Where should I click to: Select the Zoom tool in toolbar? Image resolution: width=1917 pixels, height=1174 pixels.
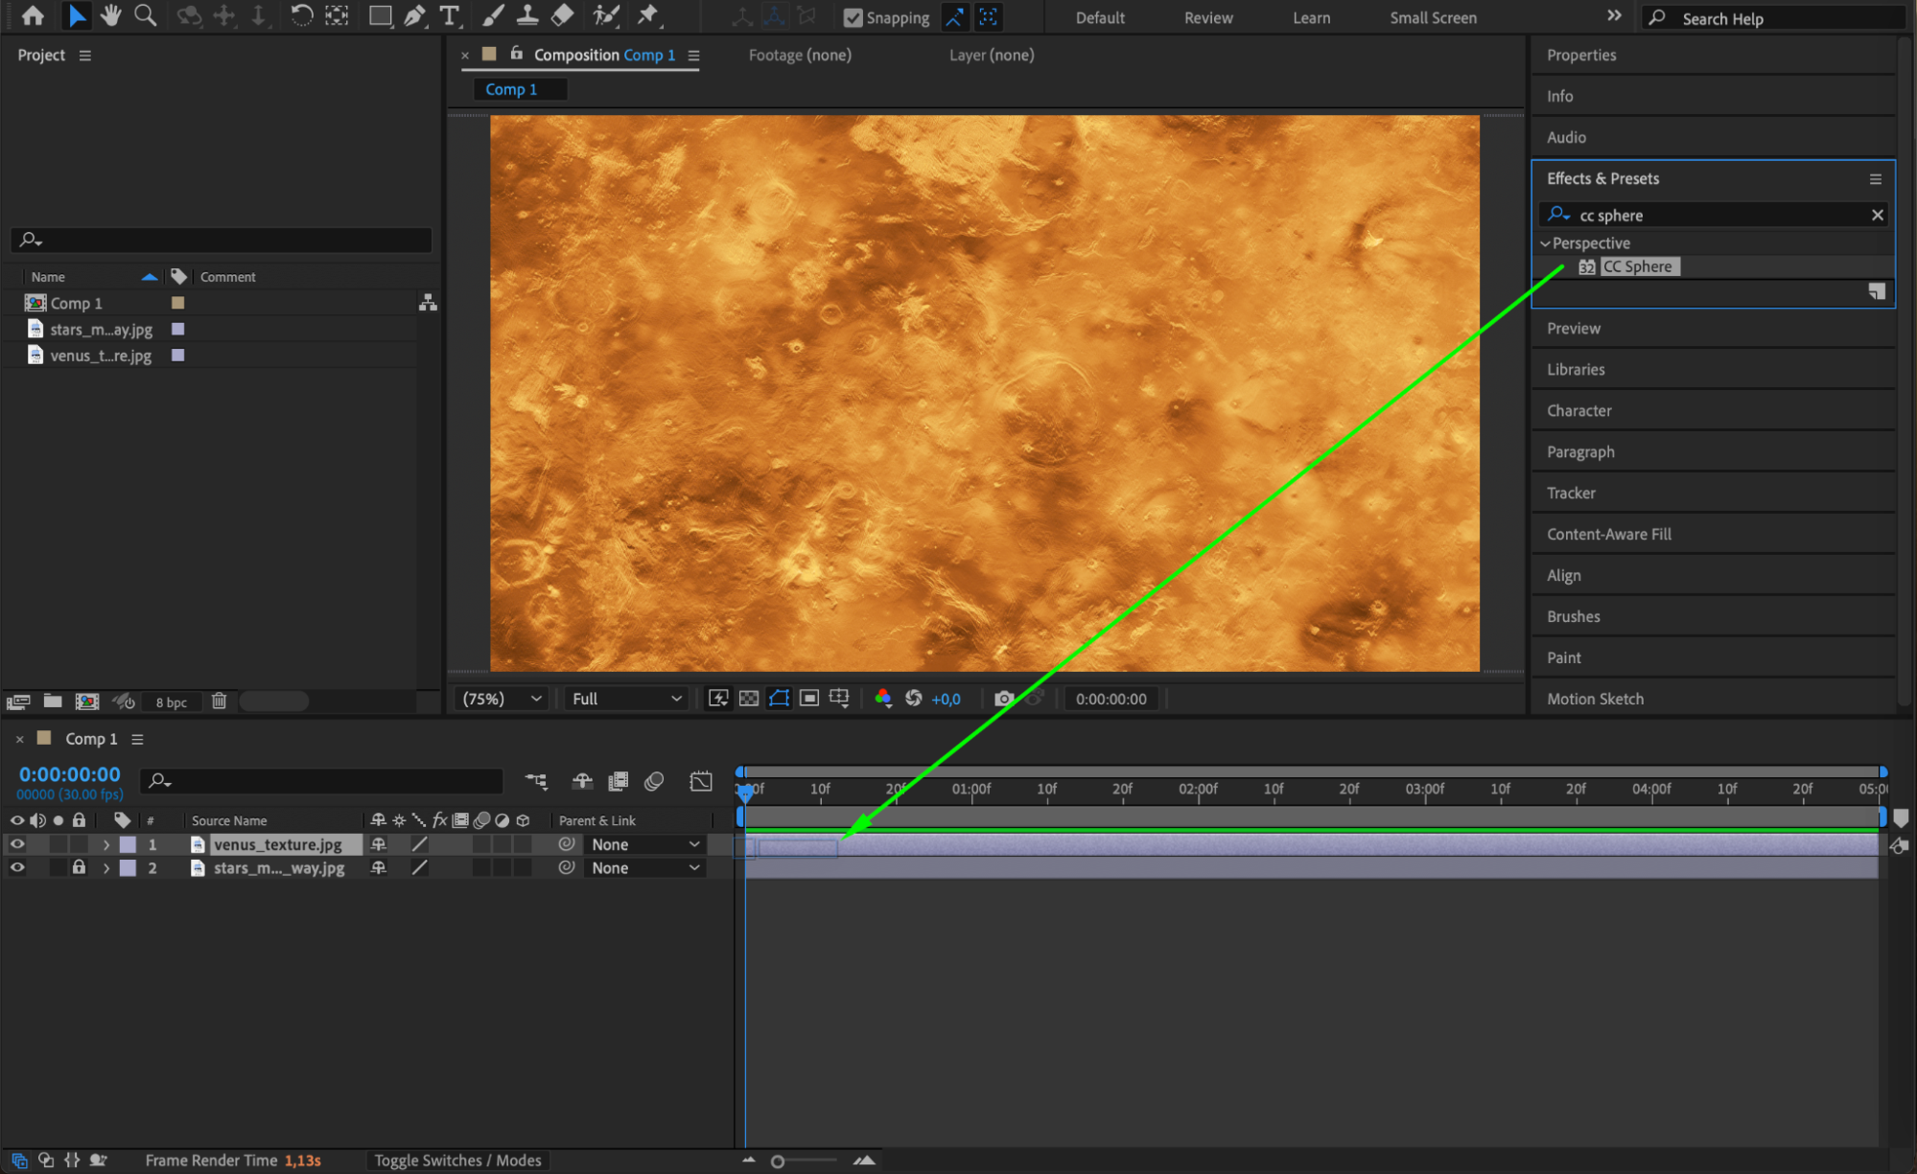146,15
